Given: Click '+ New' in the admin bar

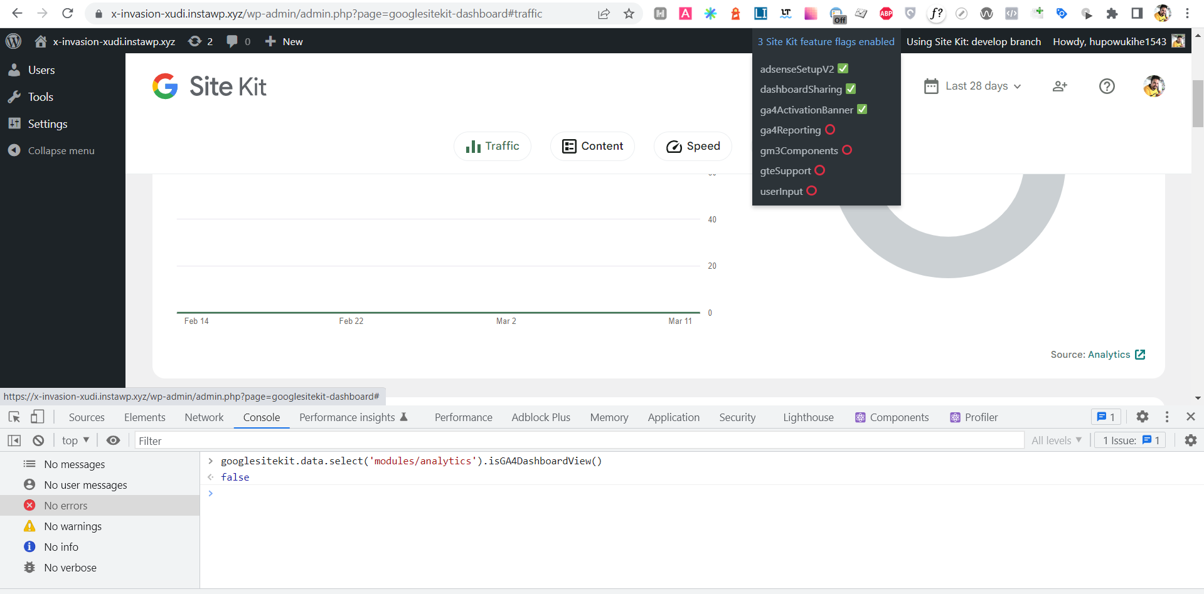Looking at the screenshot, I should click(283, 41).
